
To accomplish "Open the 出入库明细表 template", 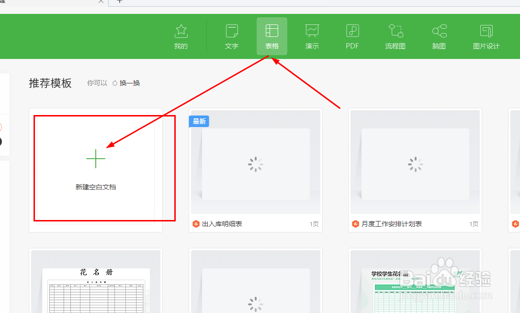I will pyautogui.click(x=255, y=165).
